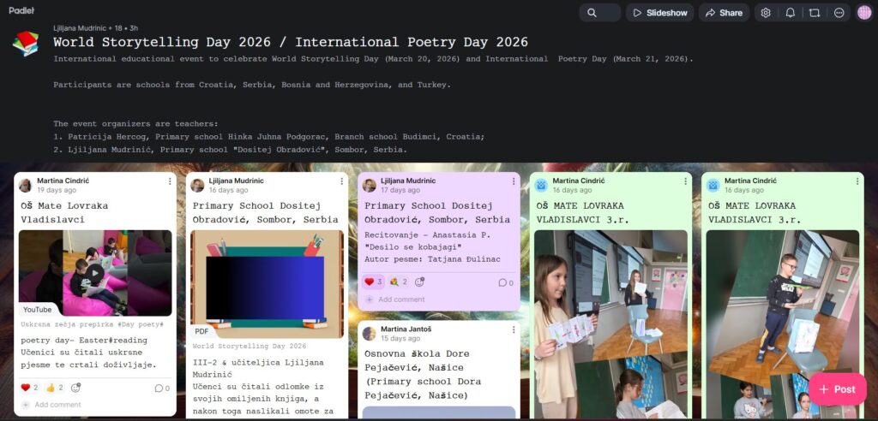This screenshot has width=878, height=421.
Task: Open three-dot menu on purple Ljiljana Mudrinic post
Action: [513, 181]
